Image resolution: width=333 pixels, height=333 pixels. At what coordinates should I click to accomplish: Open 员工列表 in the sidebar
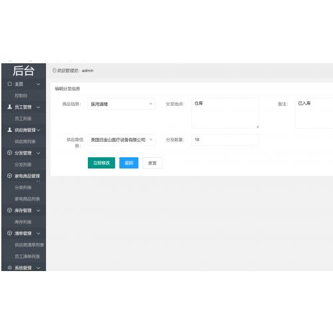point(23,119)
